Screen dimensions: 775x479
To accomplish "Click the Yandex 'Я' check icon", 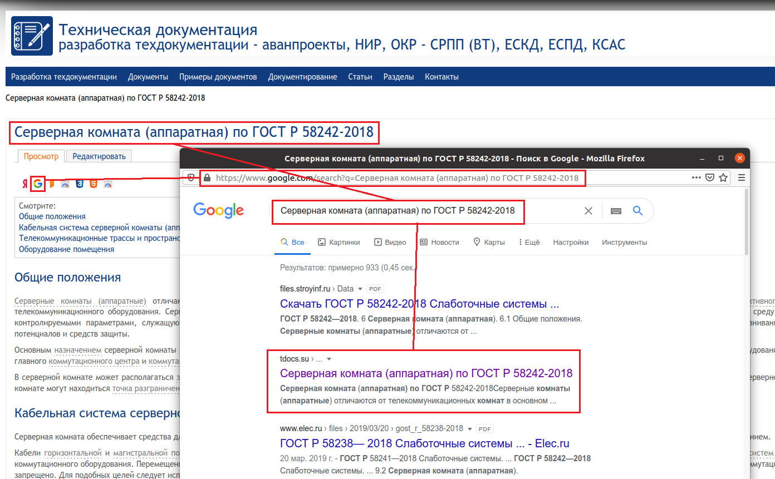I will (24, 184).
